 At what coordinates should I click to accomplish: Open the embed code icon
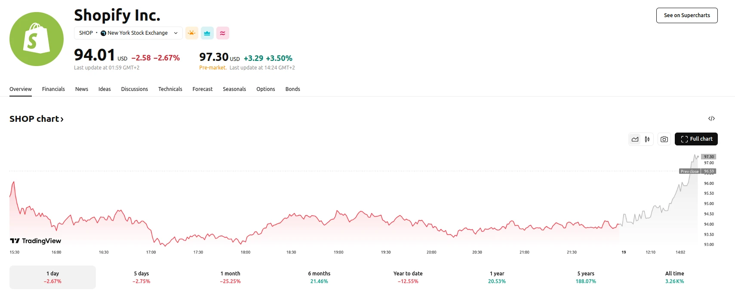[x=711, y=118]
